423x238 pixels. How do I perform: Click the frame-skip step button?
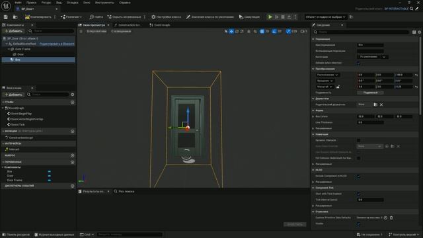(276, 17)
